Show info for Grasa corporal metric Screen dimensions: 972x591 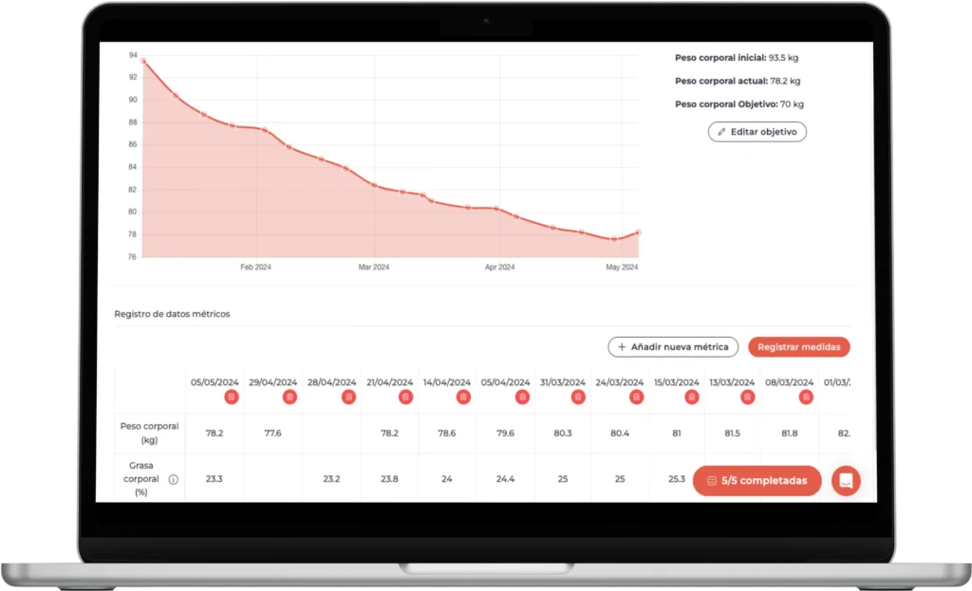(173, 480)
